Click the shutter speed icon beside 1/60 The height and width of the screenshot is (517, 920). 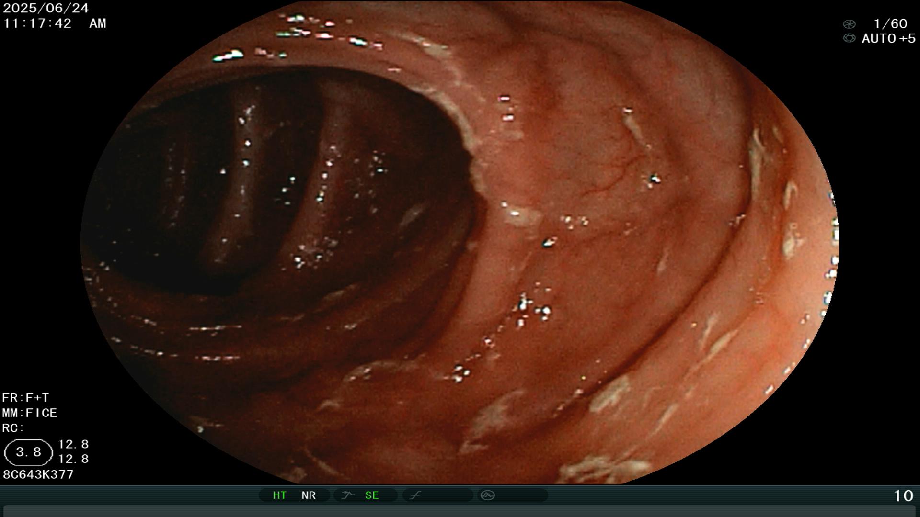click(x=849, y=24)
